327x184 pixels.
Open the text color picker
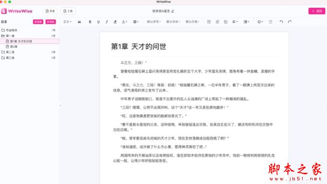(x=125, y=21)
